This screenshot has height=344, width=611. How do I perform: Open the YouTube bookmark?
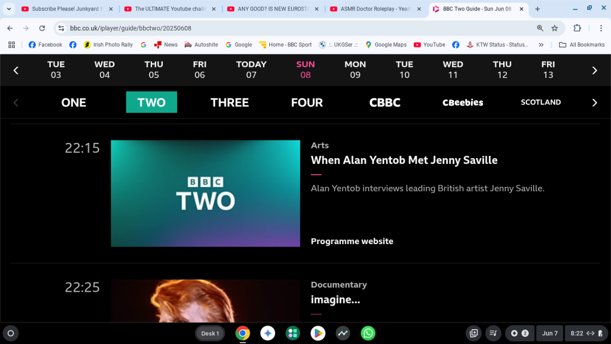pos(429,44)
